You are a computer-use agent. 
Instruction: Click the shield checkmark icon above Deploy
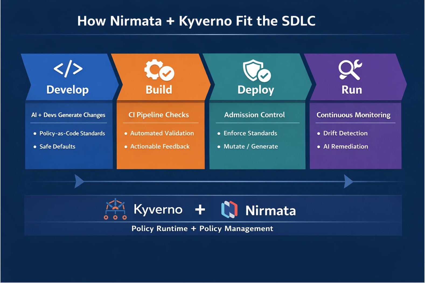coord(256,70)
